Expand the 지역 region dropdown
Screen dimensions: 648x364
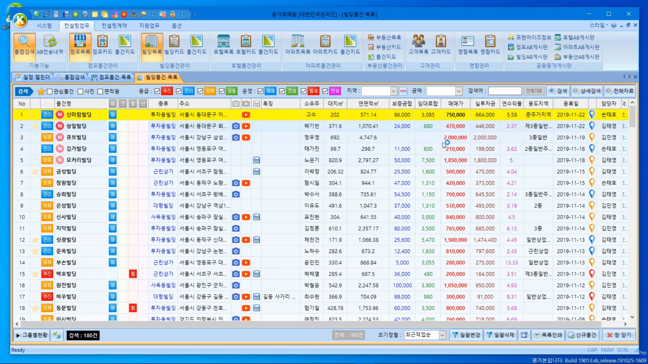(394, 91)
